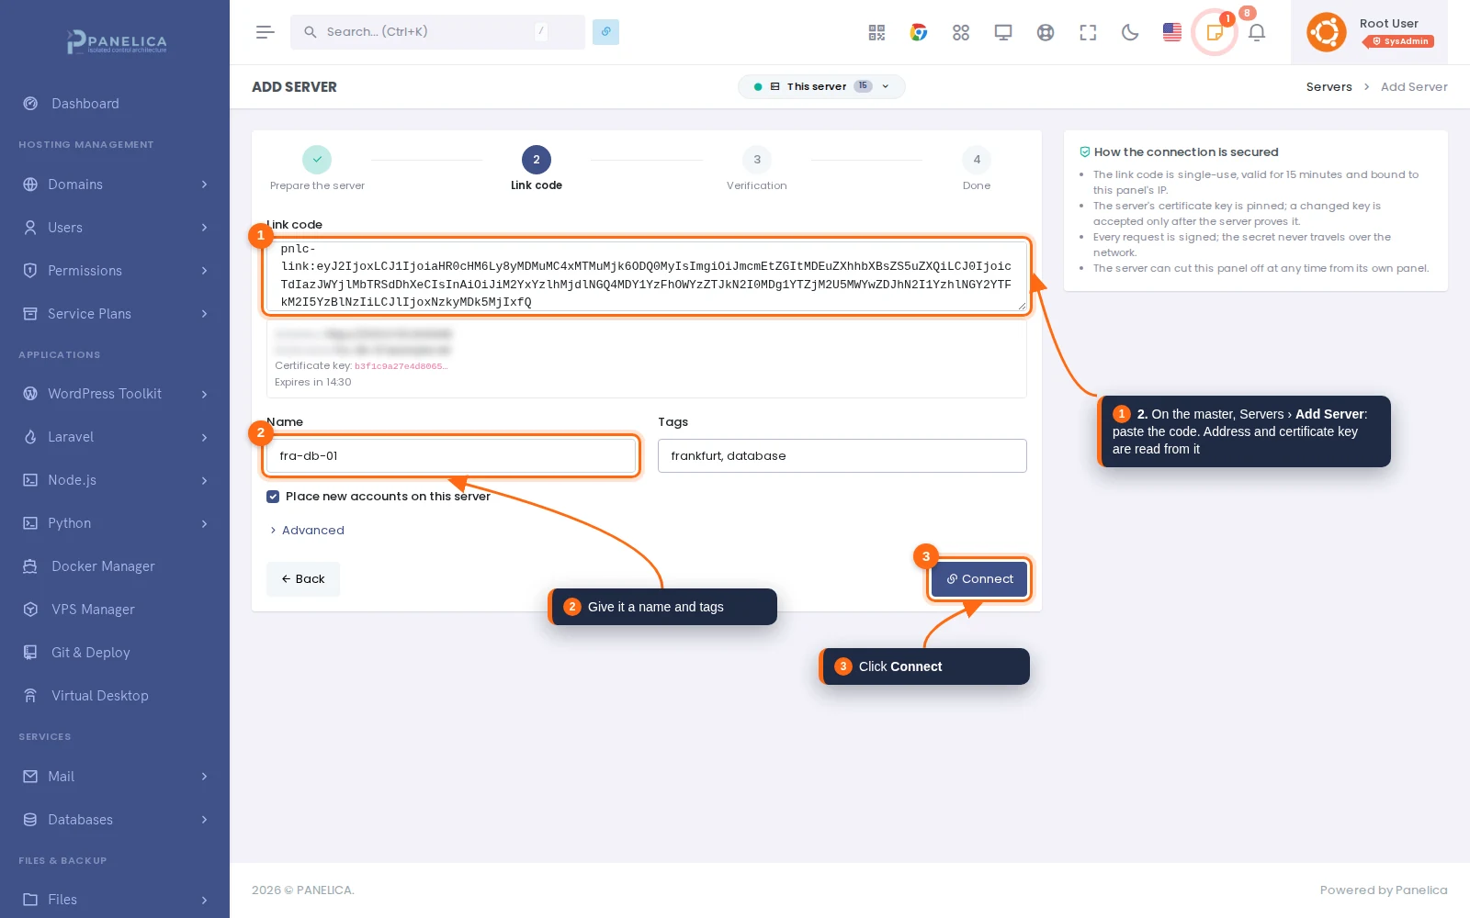
Task: Open the notes icon with badge
Action: pyautogui.click(x=1215, y=32)
